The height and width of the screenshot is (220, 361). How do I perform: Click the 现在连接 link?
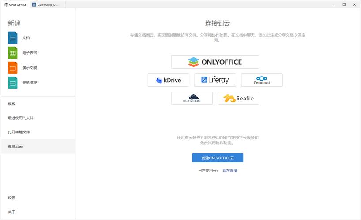click(230, 171)
